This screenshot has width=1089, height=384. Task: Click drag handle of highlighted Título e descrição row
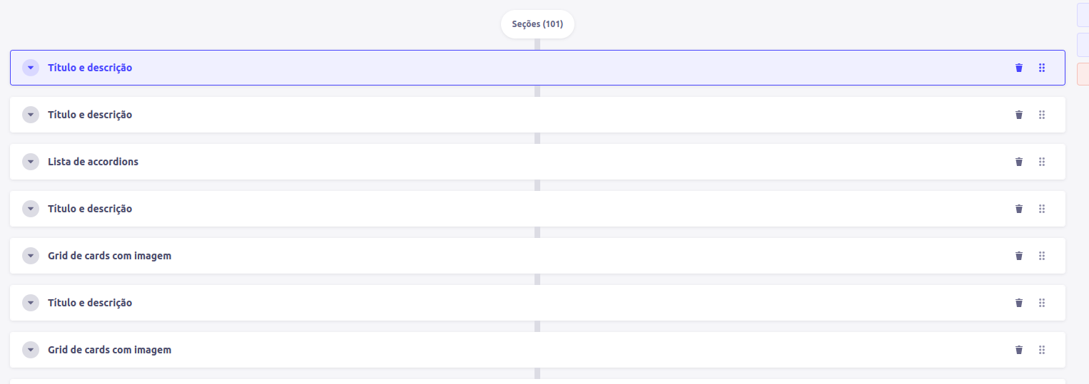click(1042, 68)
